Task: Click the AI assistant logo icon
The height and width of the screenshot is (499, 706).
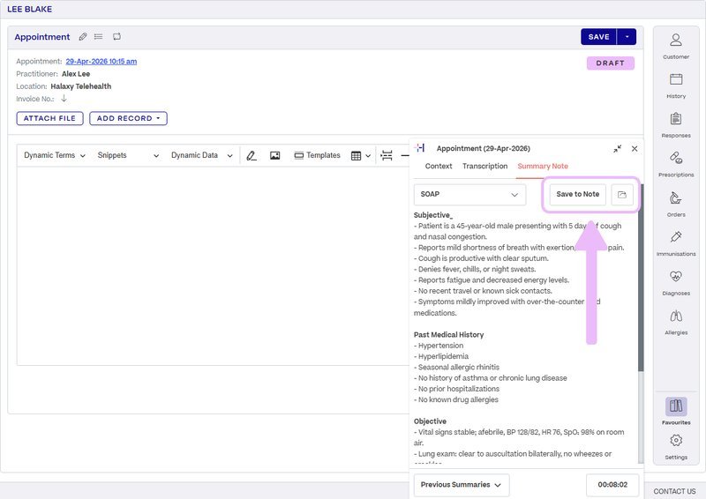Action: [420, 147]
